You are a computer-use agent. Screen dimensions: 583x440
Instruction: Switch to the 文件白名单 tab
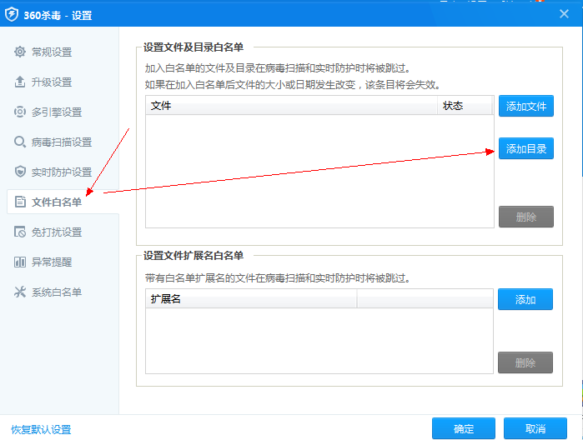pyautogui.click(x=56, y=202)
